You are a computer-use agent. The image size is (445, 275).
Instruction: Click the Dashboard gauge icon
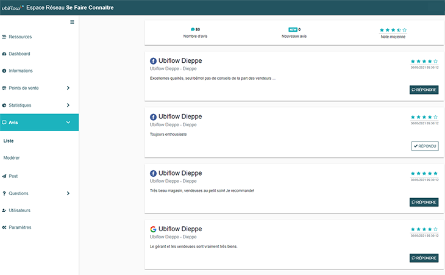[x=4, y=54]
